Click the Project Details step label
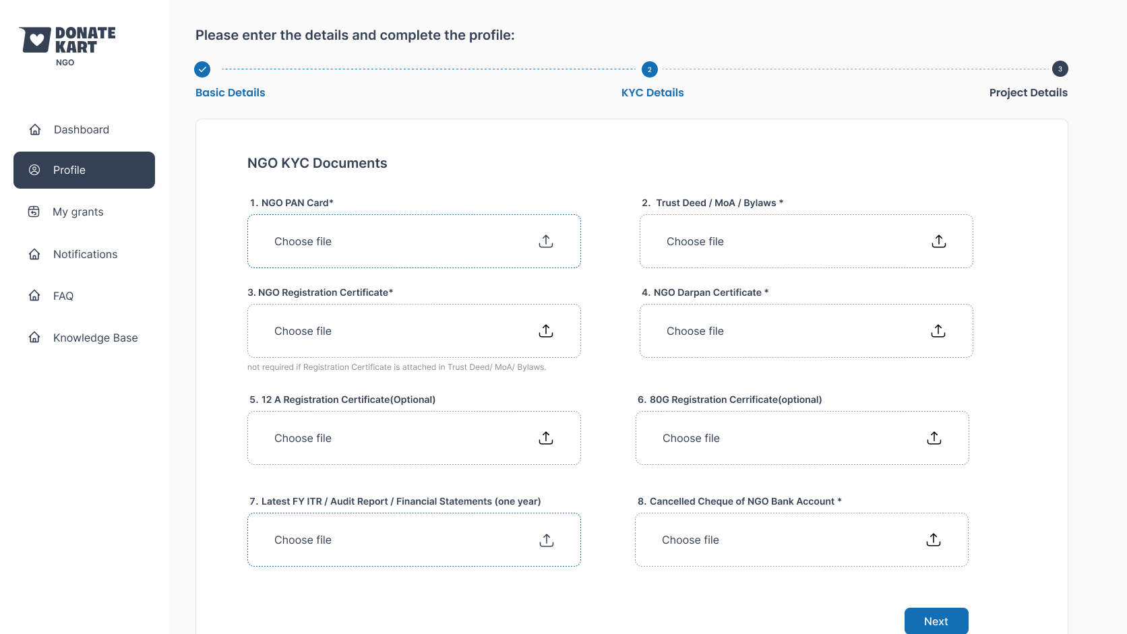 [x=1029, y=92]
